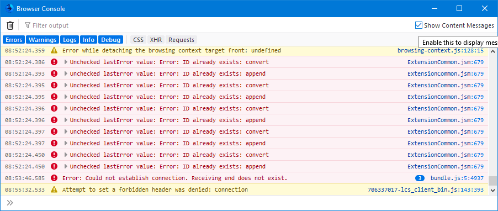Expand the 08:52:24.450 append error
This screenshot has width=498, height=211.
[x=66, y=166]
